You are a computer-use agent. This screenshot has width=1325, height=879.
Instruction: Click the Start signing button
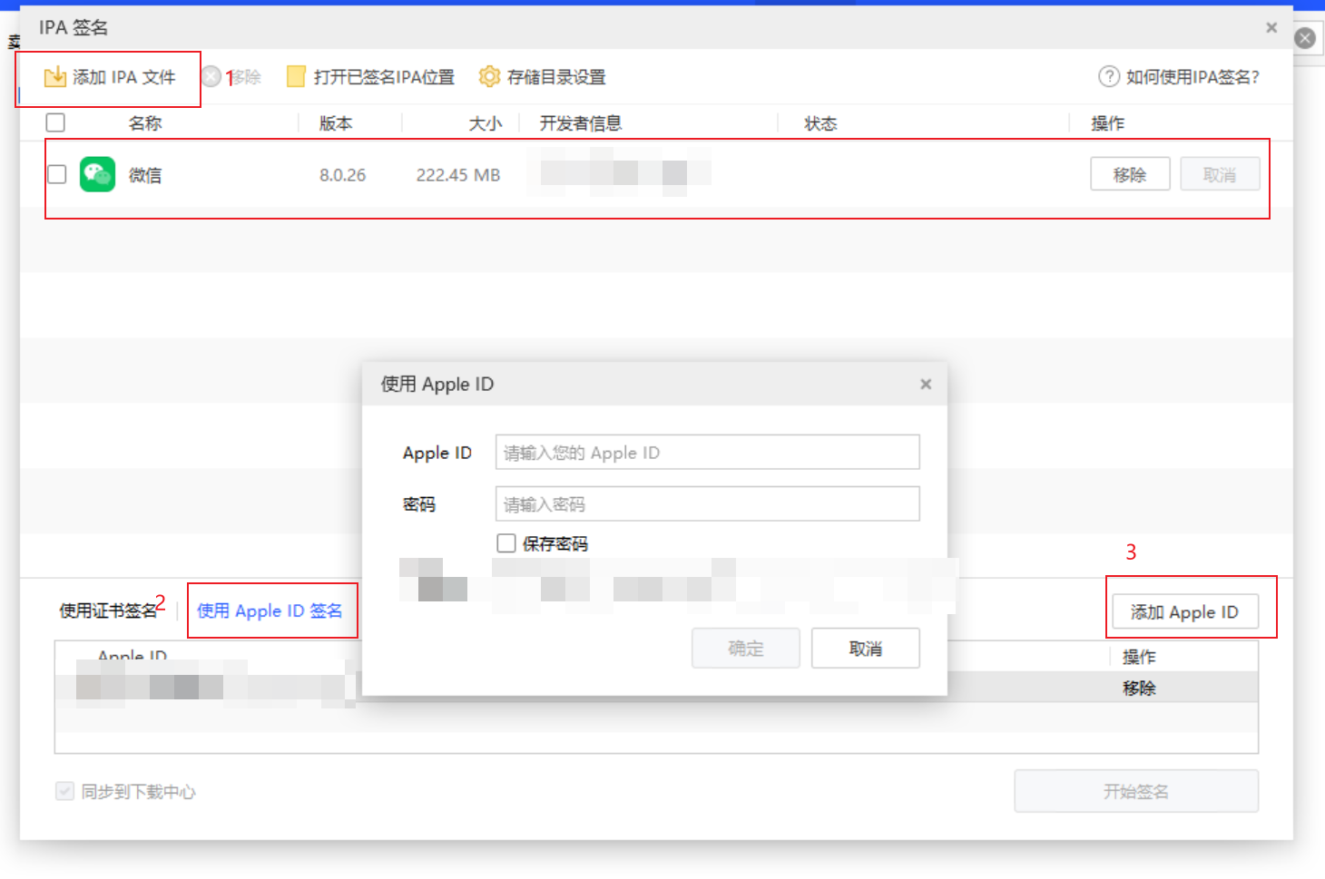1136,791
